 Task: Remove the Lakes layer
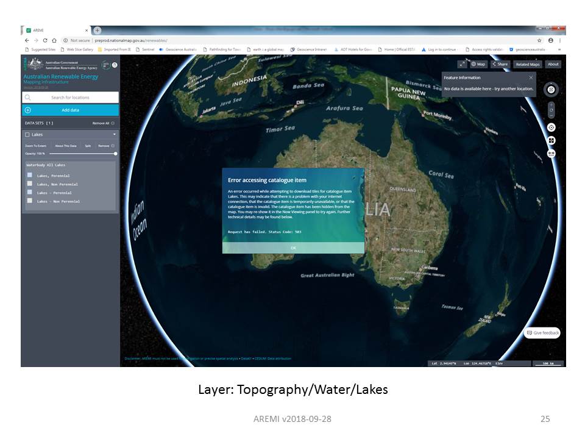click(x=106, y=146)
